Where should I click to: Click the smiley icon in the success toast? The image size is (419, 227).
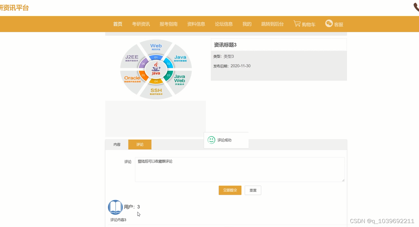point(211,140)
